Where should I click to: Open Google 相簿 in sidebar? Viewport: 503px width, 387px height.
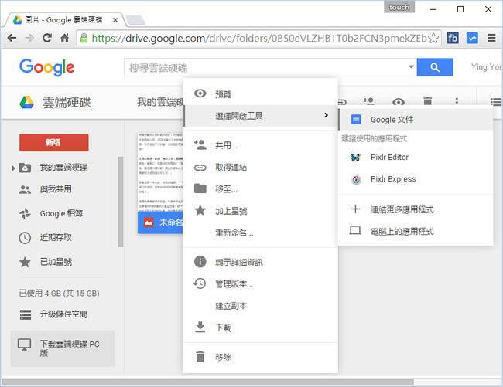61,213
